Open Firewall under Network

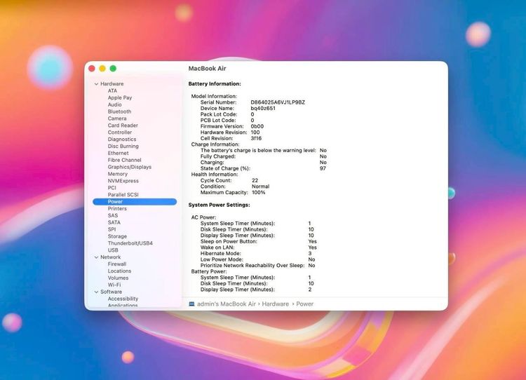click(x=117, y=264)
